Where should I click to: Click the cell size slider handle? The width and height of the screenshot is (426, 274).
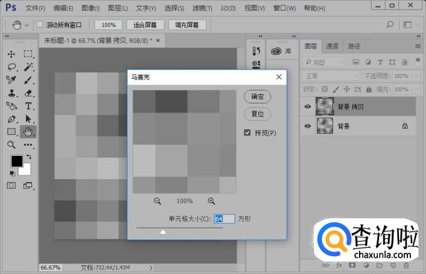coord(163,231)
